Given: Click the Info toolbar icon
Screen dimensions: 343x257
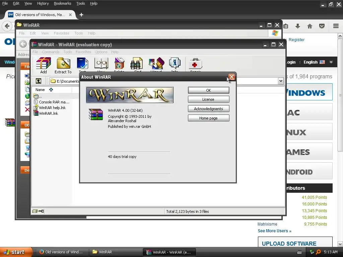Looking at the screenshot, I should (175, 63).
